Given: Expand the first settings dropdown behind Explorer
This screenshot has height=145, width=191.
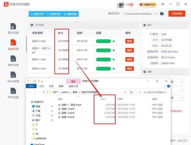Looking at the screenshot, I should pyautogui.click(x=181, y=82).
